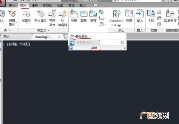179x124 pixels.
Task: Click the frames display small icon
Action: pyautogui.click(x=101, y=18)
